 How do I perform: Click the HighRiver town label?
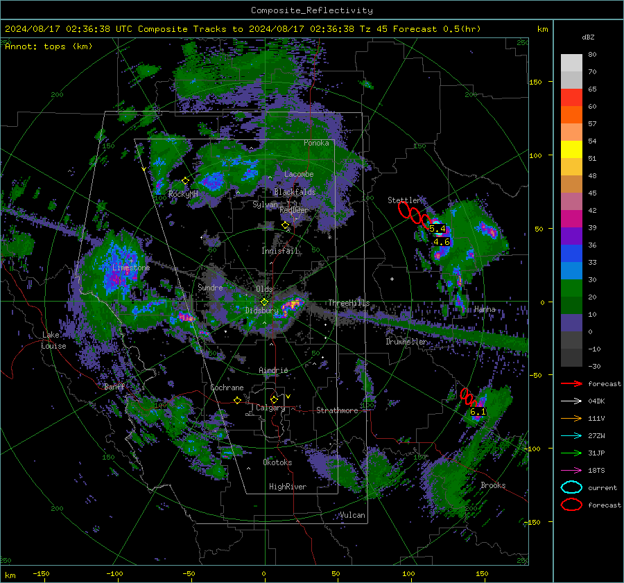[288, 487]
